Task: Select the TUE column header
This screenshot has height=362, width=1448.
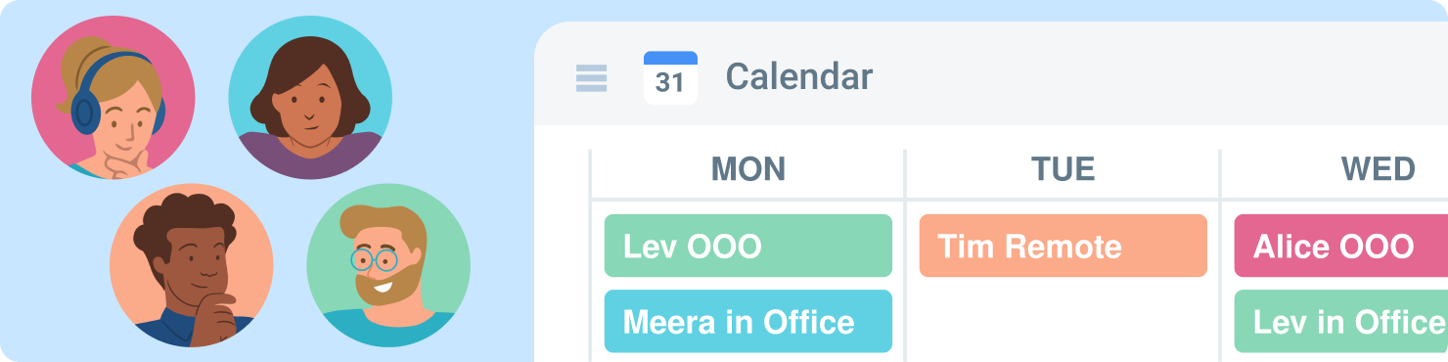Action: pos(1063,169)
